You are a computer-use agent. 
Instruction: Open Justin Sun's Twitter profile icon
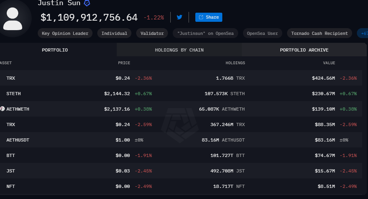179,17
